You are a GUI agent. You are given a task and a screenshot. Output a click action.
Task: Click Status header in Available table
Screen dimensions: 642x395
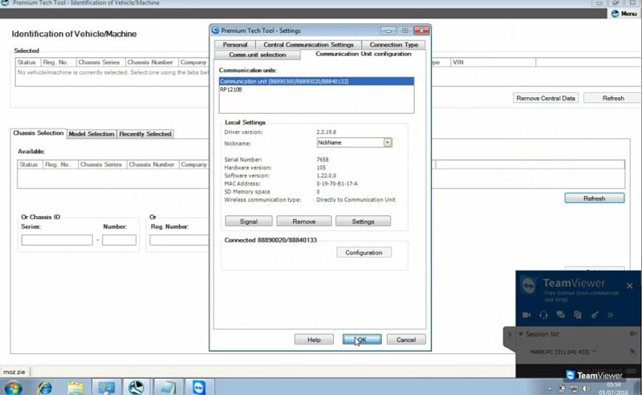point(29,165)
